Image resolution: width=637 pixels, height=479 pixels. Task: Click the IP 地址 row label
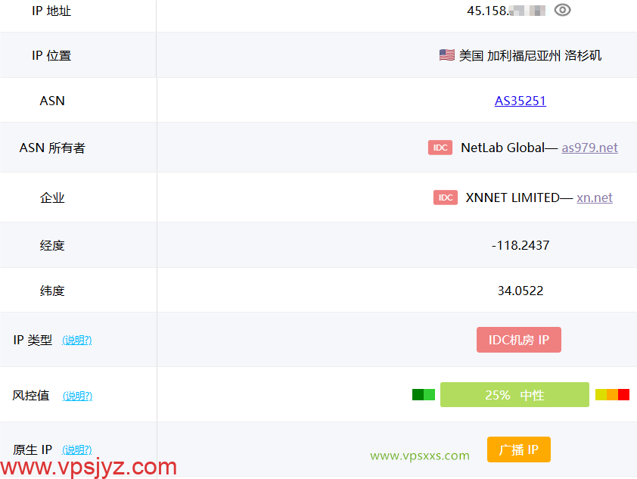[51, 11]
